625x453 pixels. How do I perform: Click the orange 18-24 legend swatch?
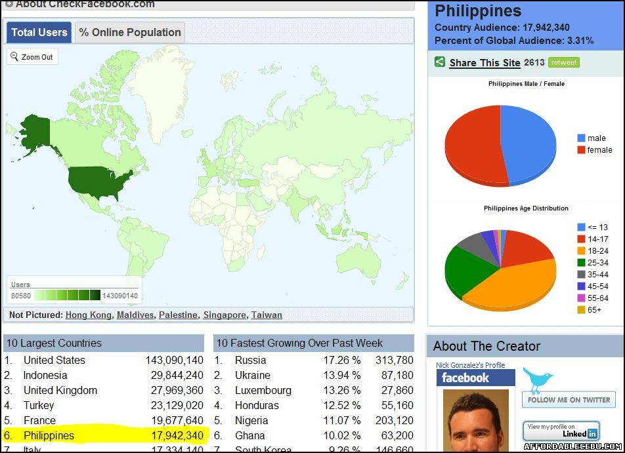coord(581,251)
